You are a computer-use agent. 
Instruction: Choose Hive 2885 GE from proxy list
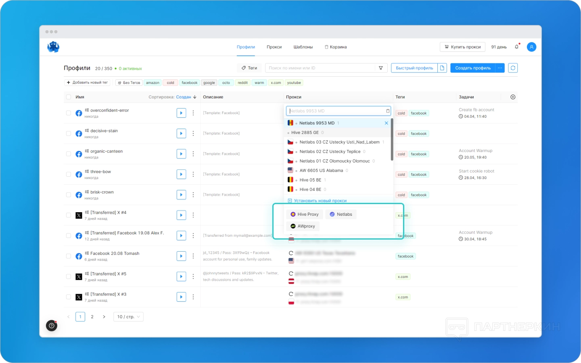(x=337, y=133)
